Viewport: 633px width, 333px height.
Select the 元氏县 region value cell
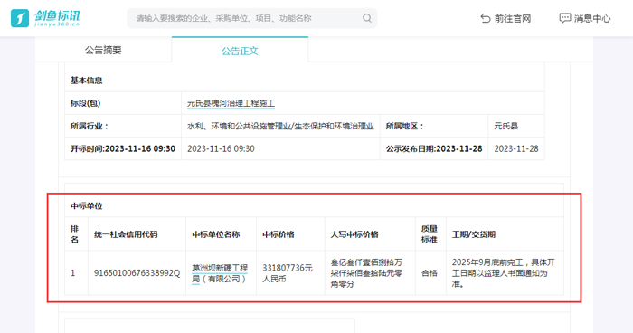click(x=516, y=126)
